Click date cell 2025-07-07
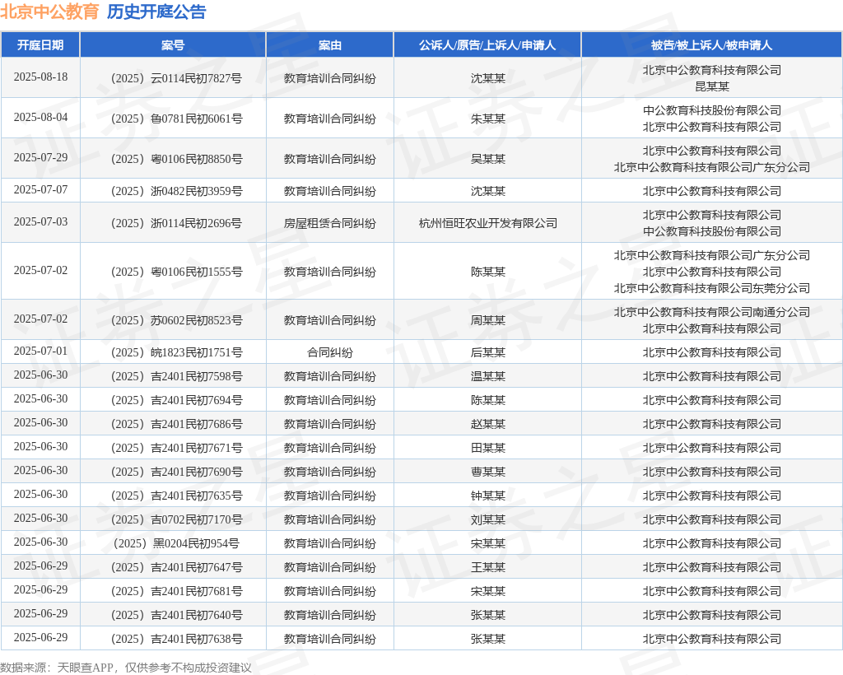The image size is (843, 675). (x=41, y=189)
